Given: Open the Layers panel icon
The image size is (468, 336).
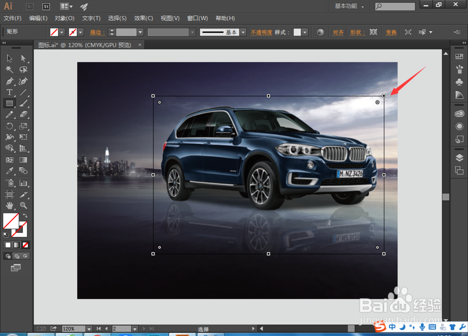Looking at the screenshot, I should pyautogui.click(x=459, y=157).
